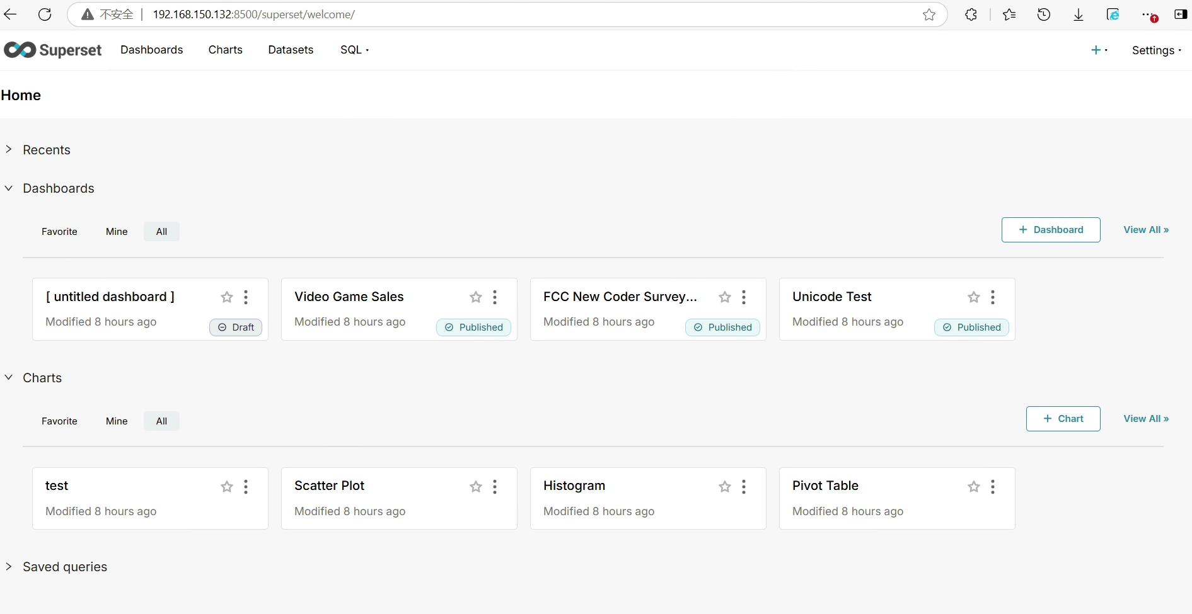Open more options for Pivot Table chart
1192x614 pixels.
pos(993,487)
